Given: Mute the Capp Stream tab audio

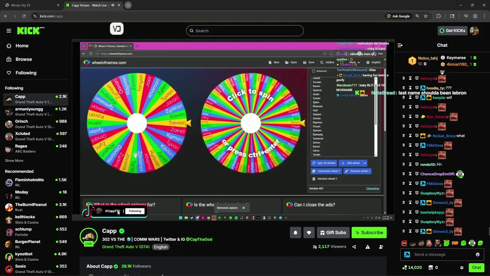Looking at the screenshot, I should [x=113, y=5].
